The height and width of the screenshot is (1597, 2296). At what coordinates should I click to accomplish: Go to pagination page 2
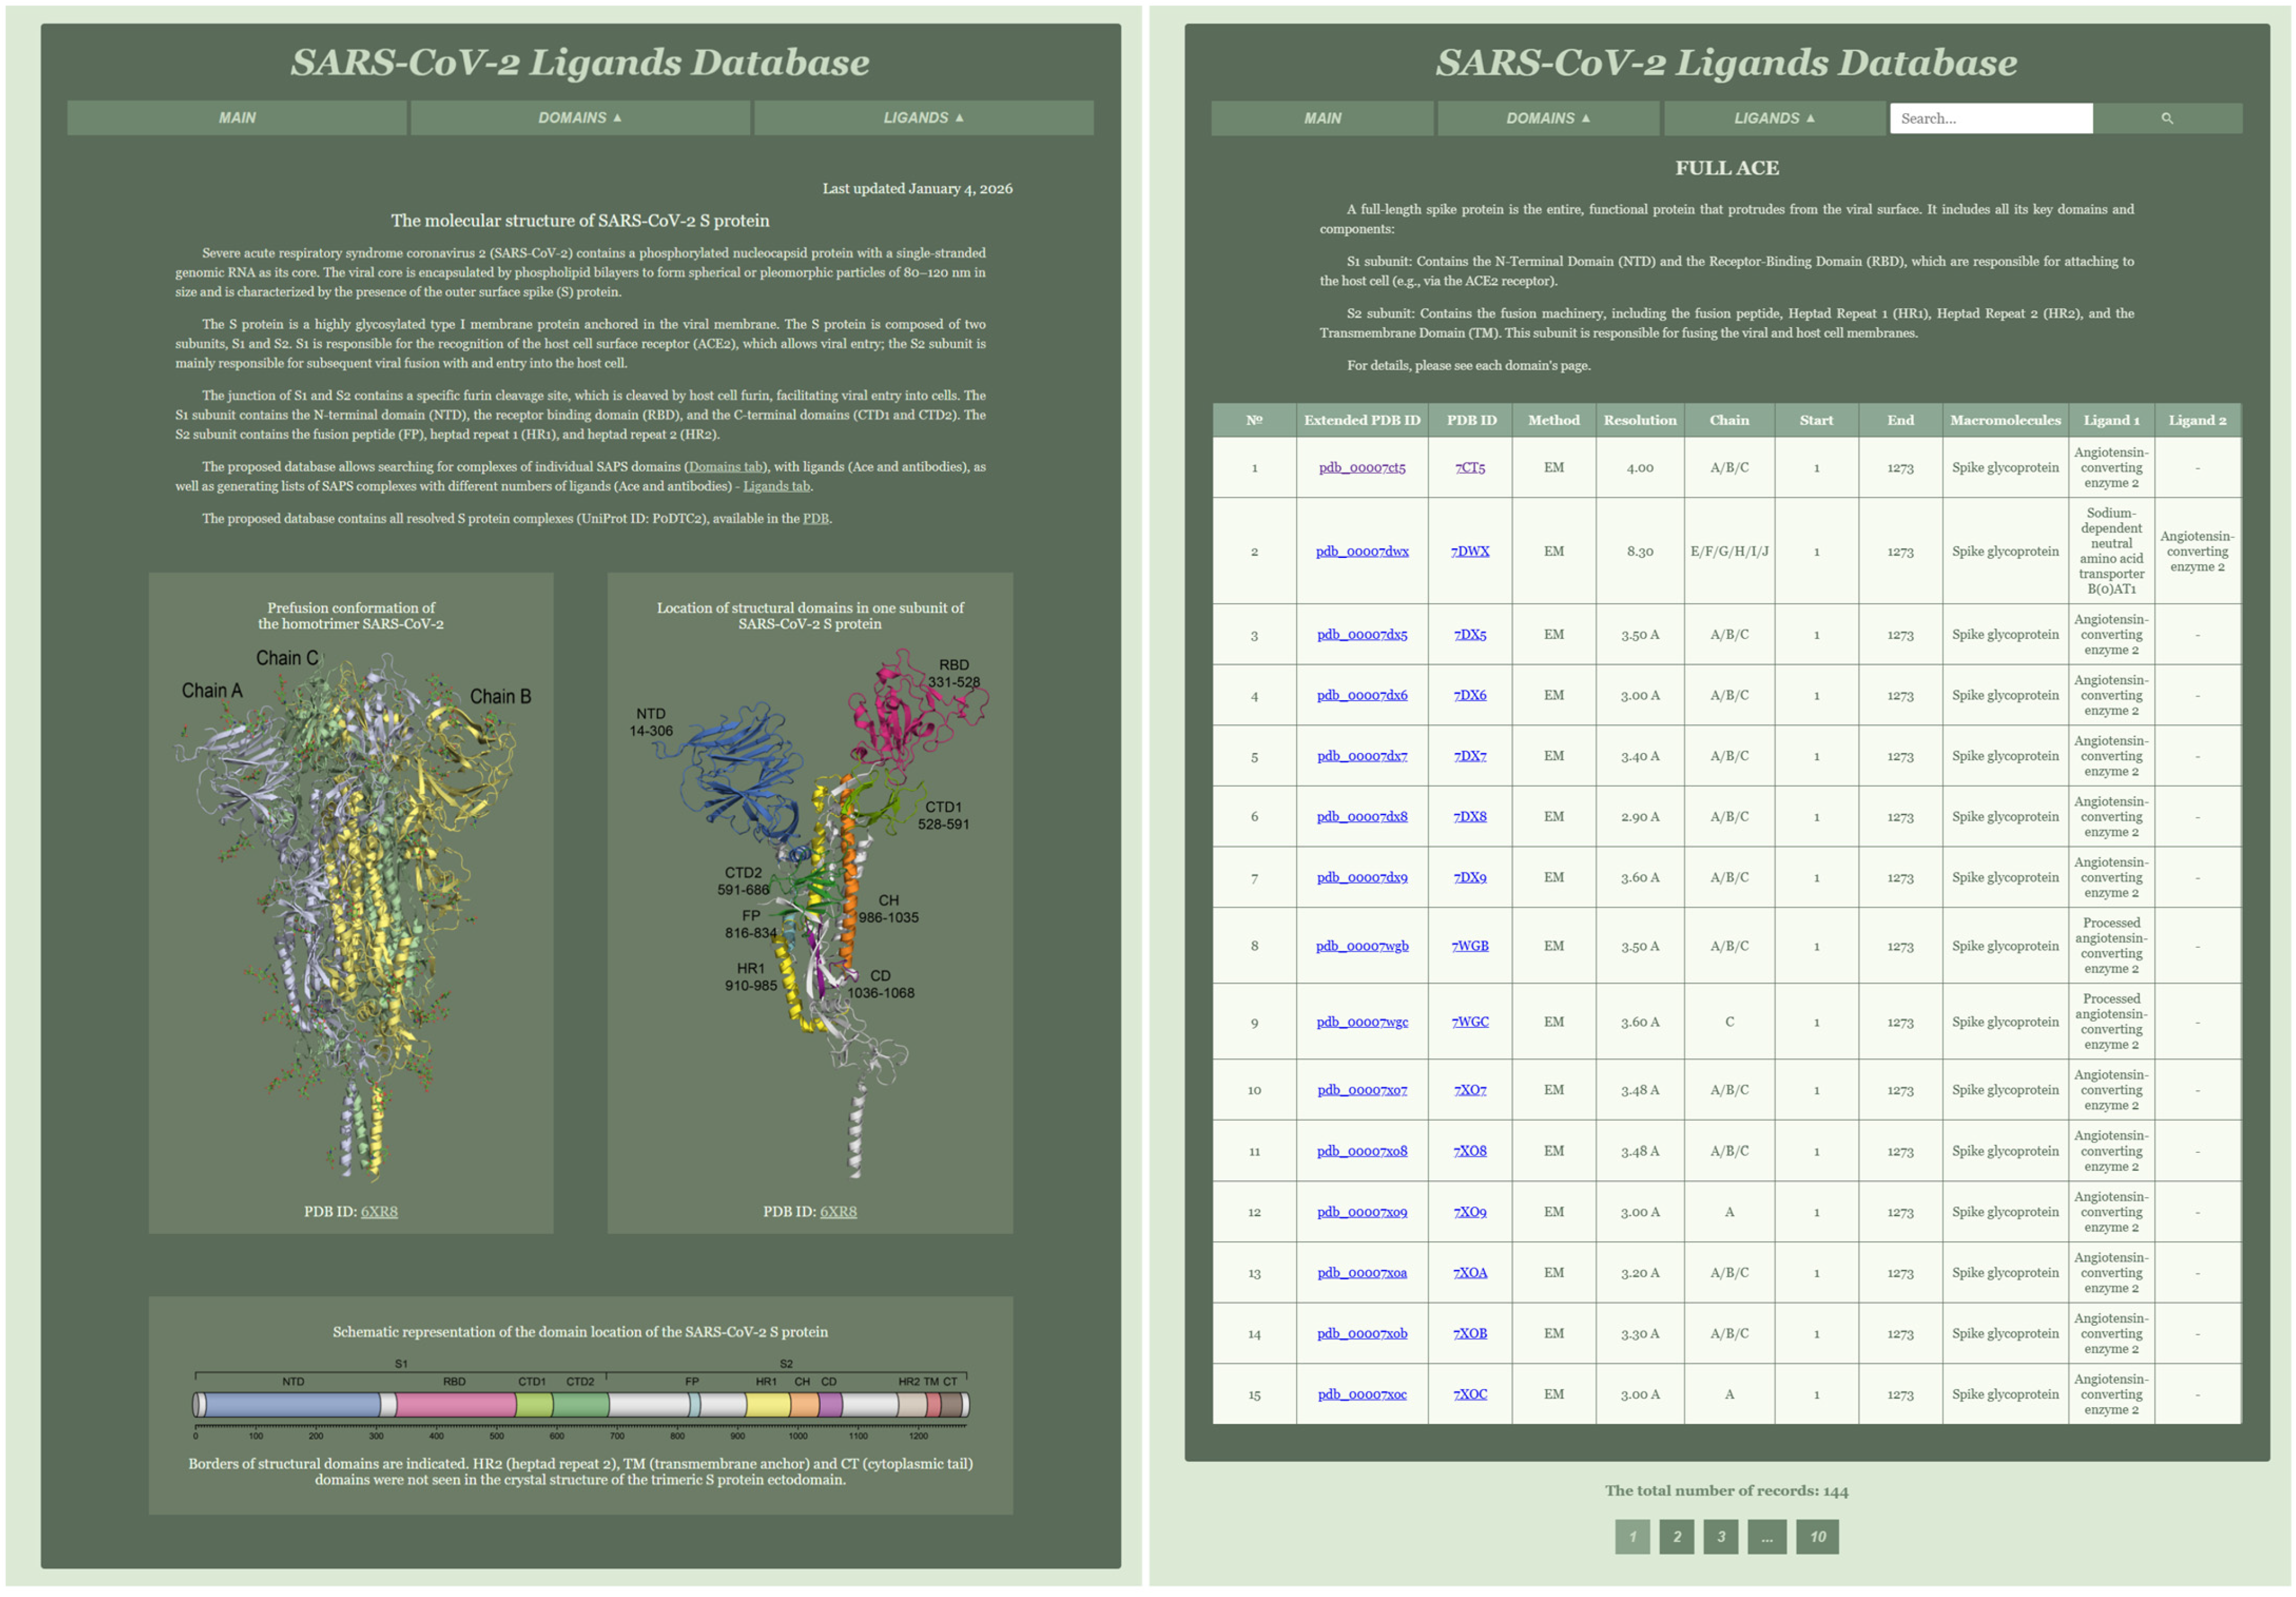coord(1676,1537)
